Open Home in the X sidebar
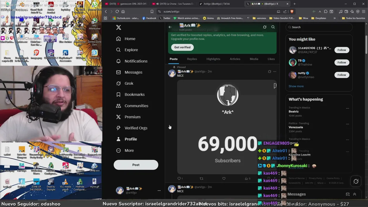Screen dimensions: 368x207 126,39
